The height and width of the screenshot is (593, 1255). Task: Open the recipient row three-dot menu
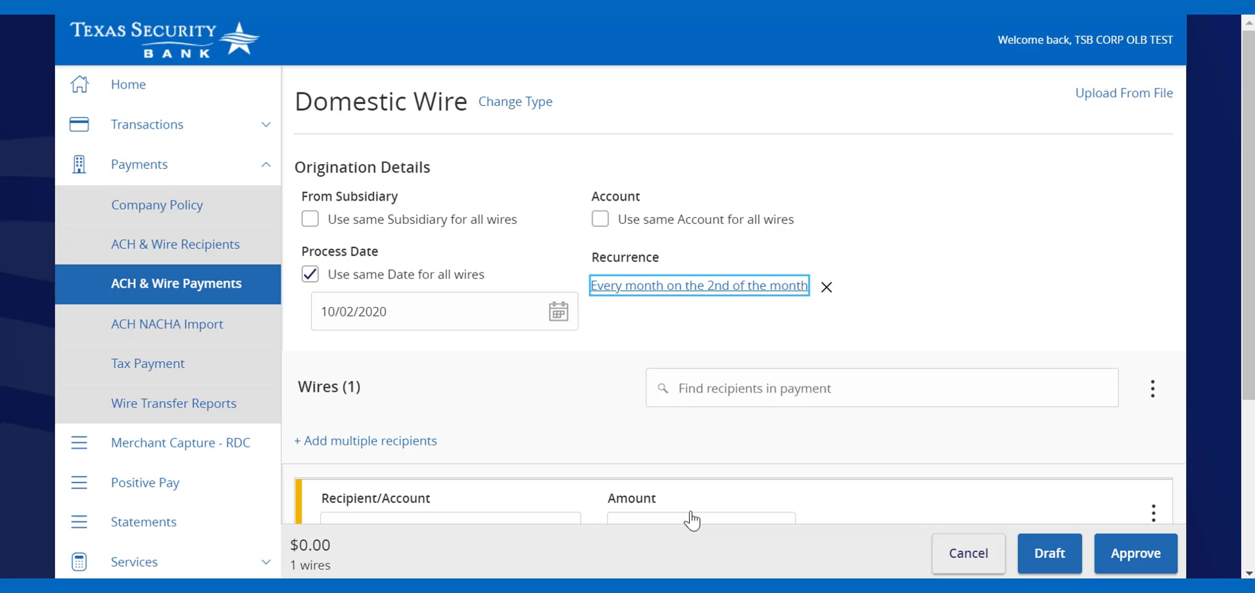click(1154, 513)
